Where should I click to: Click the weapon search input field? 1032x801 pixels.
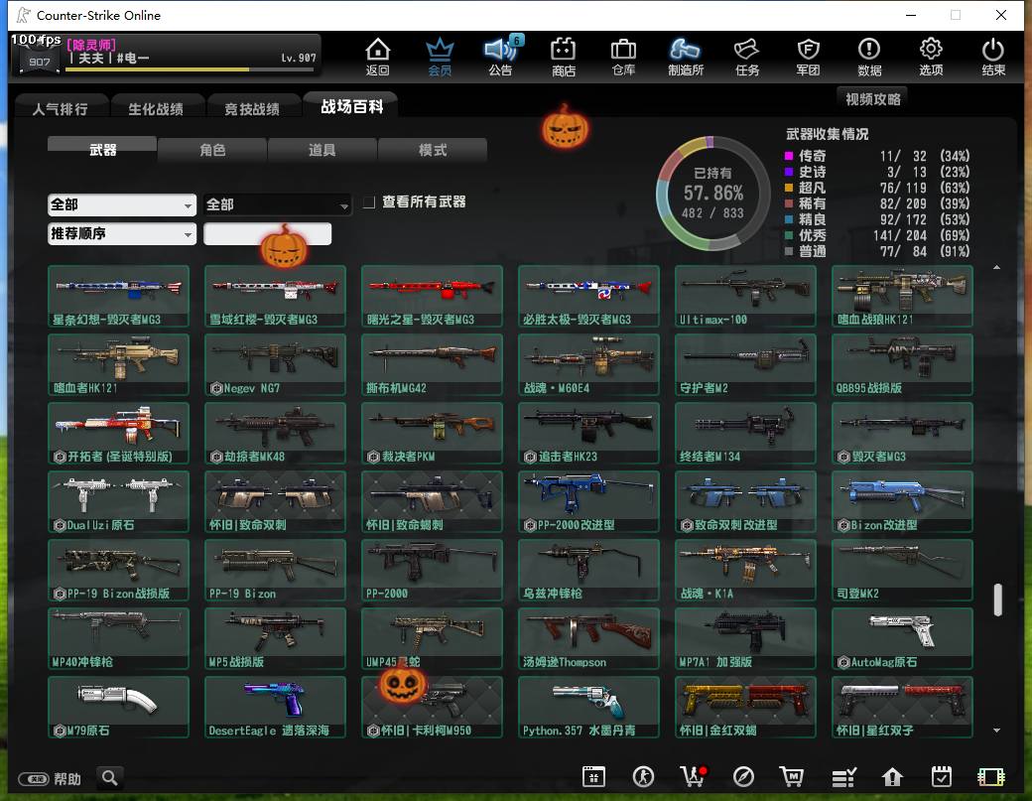(x=267, y=233)
